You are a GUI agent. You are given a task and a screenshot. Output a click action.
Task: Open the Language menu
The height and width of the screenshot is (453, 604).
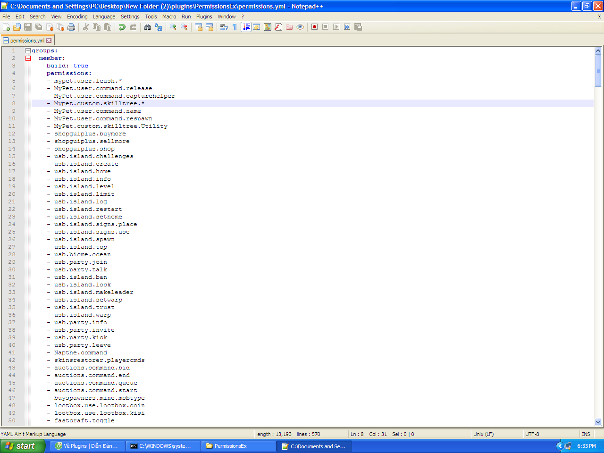click(x=104, y=17)
